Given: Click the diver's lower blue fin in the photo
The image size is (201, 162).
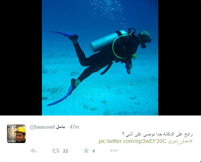Looking at the screenshot, I should coord(60,96).
